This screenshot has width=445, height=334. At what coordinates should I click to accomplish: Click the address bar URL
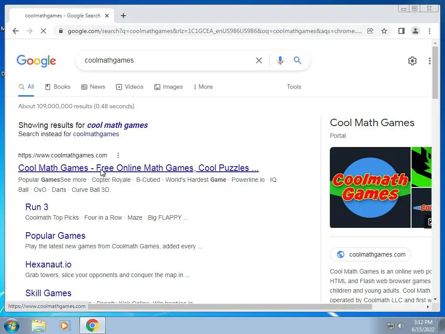tap(215, 31)
